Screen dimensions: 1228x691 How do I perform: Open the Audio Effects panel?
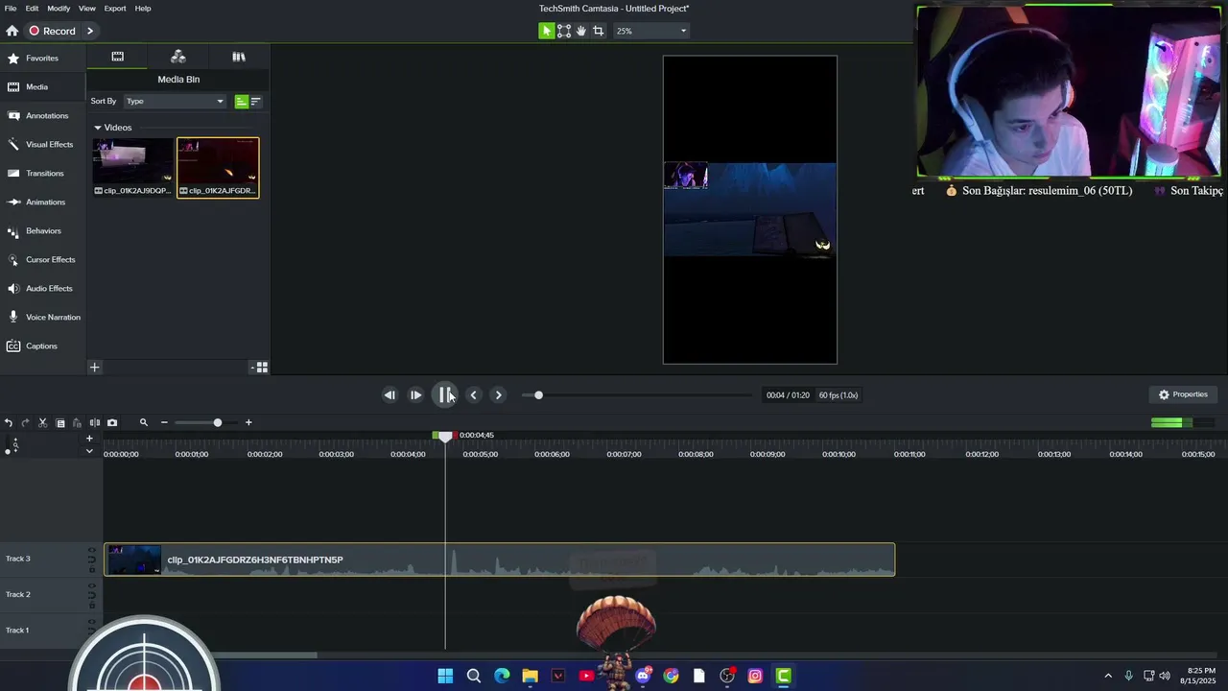(x=43, y=289)
